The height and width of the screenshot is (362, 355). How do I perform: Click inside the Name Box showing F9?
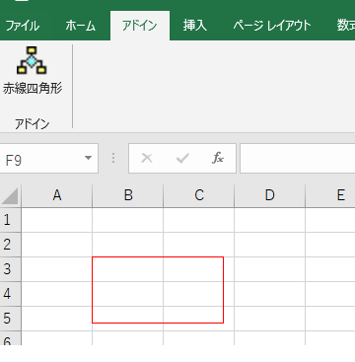[42, 159]
